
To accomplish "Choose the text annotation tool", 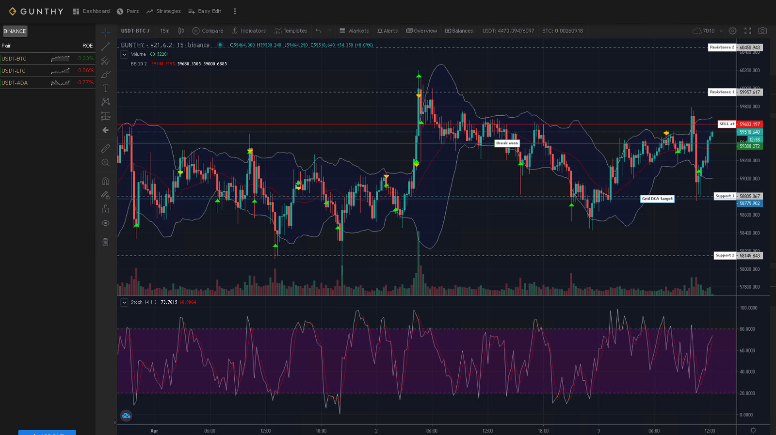I will pos(105,88).
